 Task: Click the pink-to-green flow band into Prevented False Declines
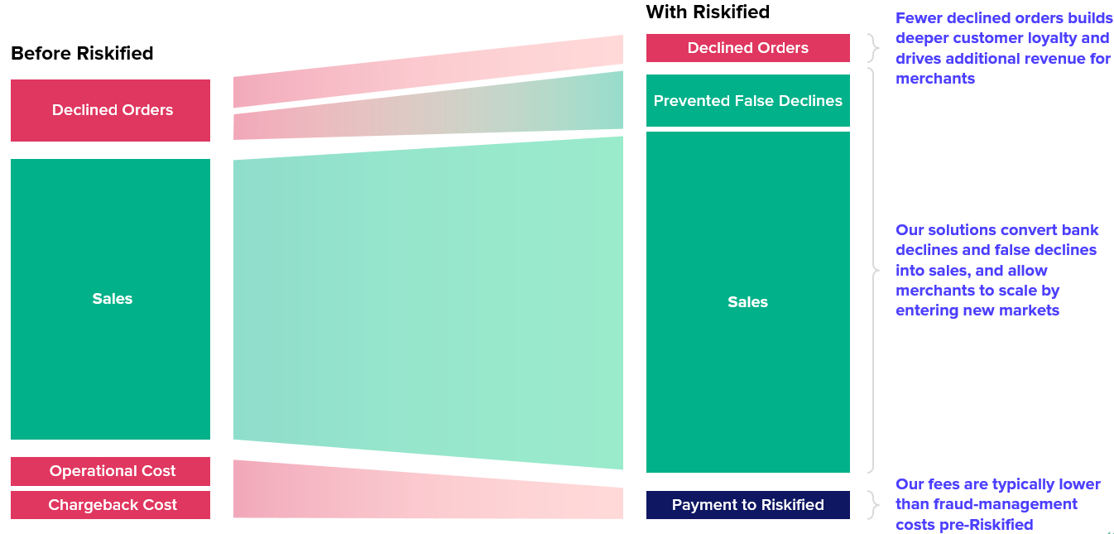[x=427, y=108]
